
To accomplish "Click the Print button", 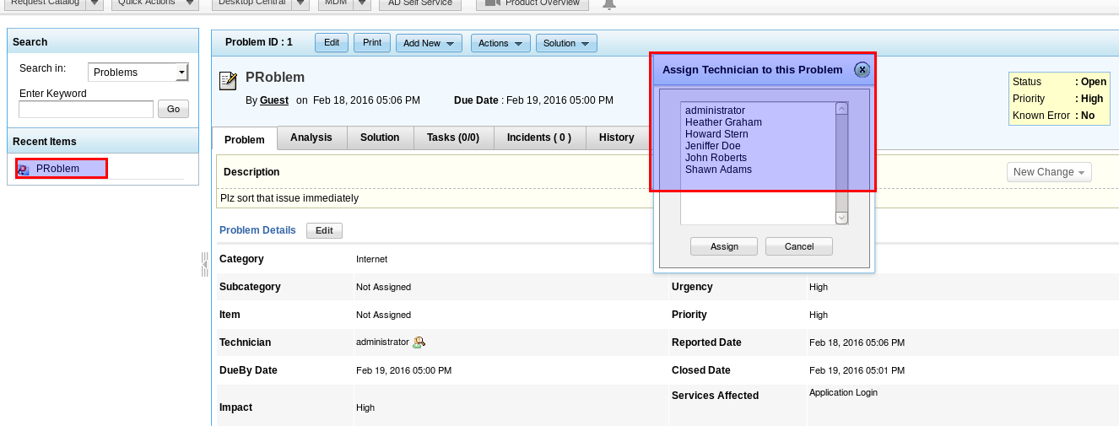I will [372, 42].
